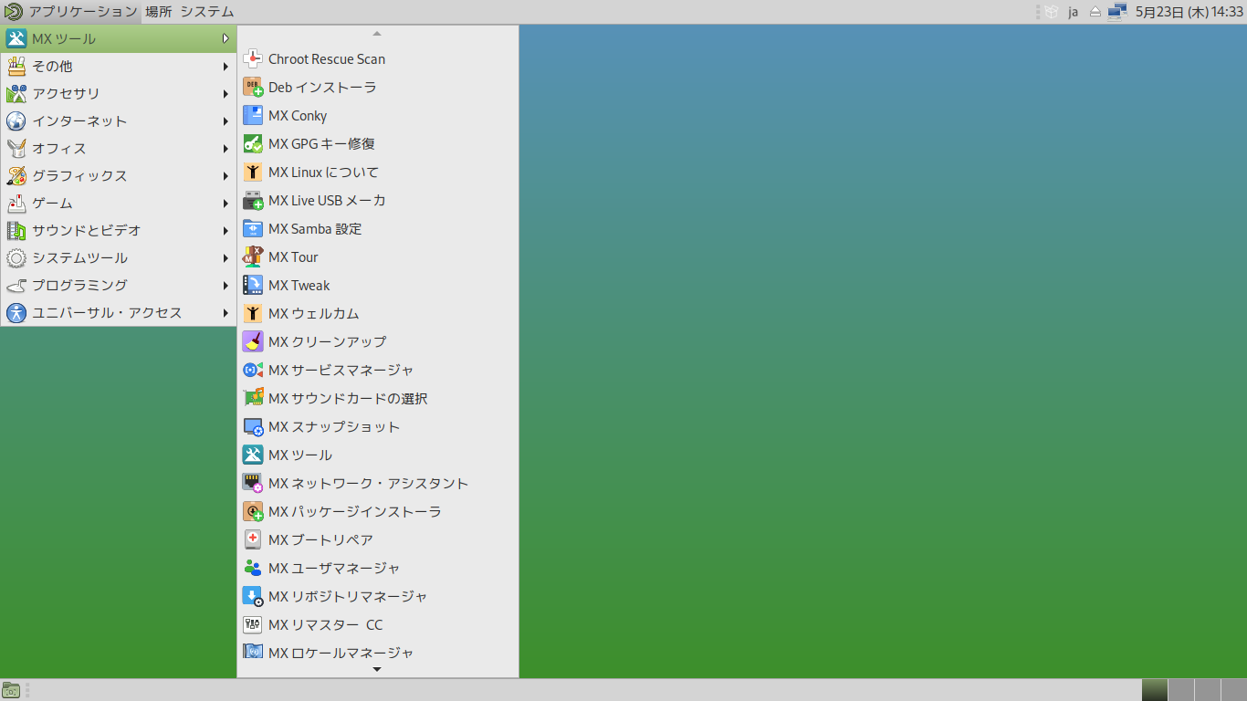Screen dimensions: 1247x701
Task: Expand the システムツール submenu arrow
Action: [x=225, y=258]
